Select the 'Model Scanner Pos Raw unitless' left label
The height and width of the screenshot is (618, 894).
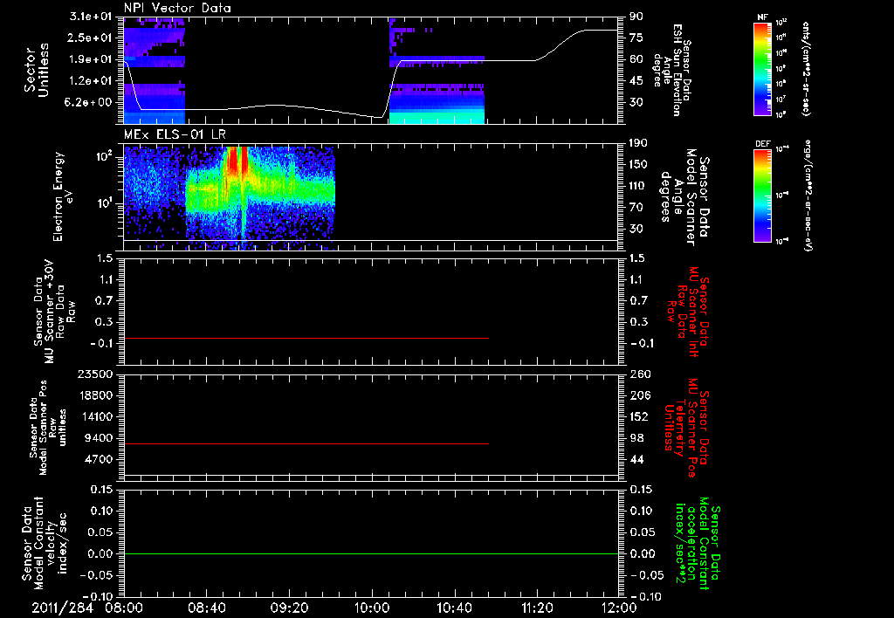pos(48,428)
